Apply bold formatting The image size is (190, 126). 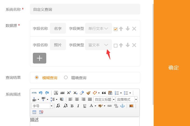(72, 106)
